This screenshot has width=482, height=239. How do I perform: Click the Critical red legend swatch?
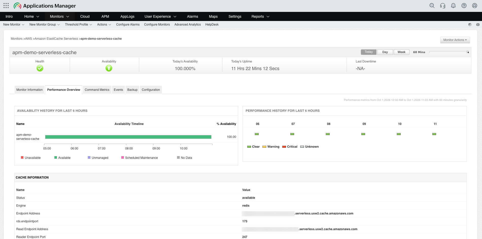tap(284, 147)
